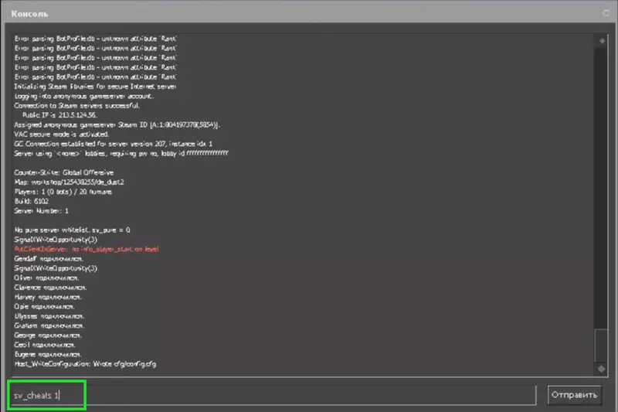This screenshot has width=618, height=412.
Task: Click the Консоль window title text
Action: [29, 14]
